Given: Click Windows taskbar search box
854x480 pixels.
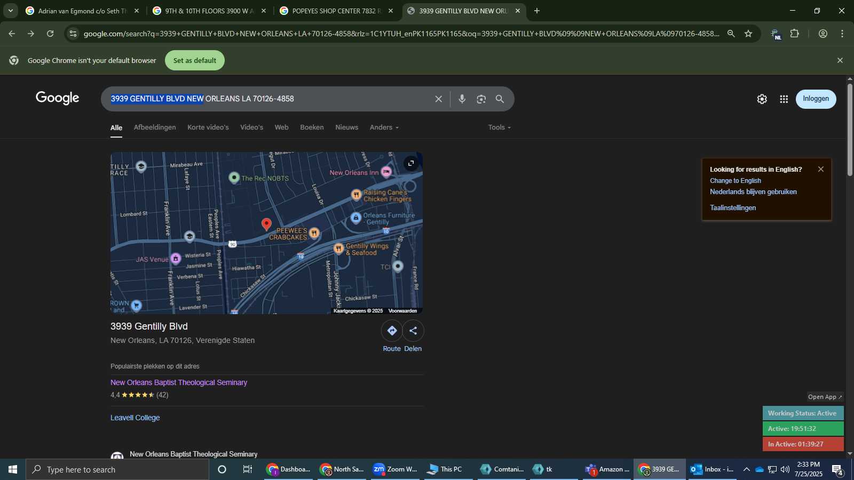Looking at the screenshot, I should point(117,469).
